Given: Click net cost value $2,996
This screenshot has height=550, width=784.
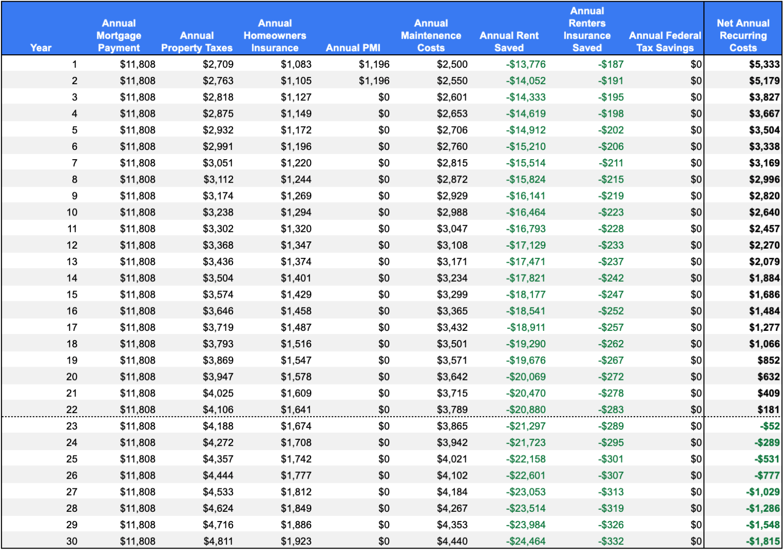Looking at the screenshot, I should [764, 180].
